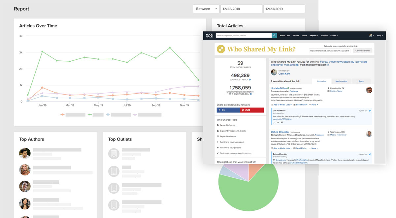The height and width of the screenshot is (218, 396).
Task: Click external link icon after thenextweb.com
Action: pyautogui.click(x=328, y=65)
